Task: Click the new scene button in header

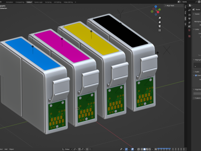Action: 199,2
